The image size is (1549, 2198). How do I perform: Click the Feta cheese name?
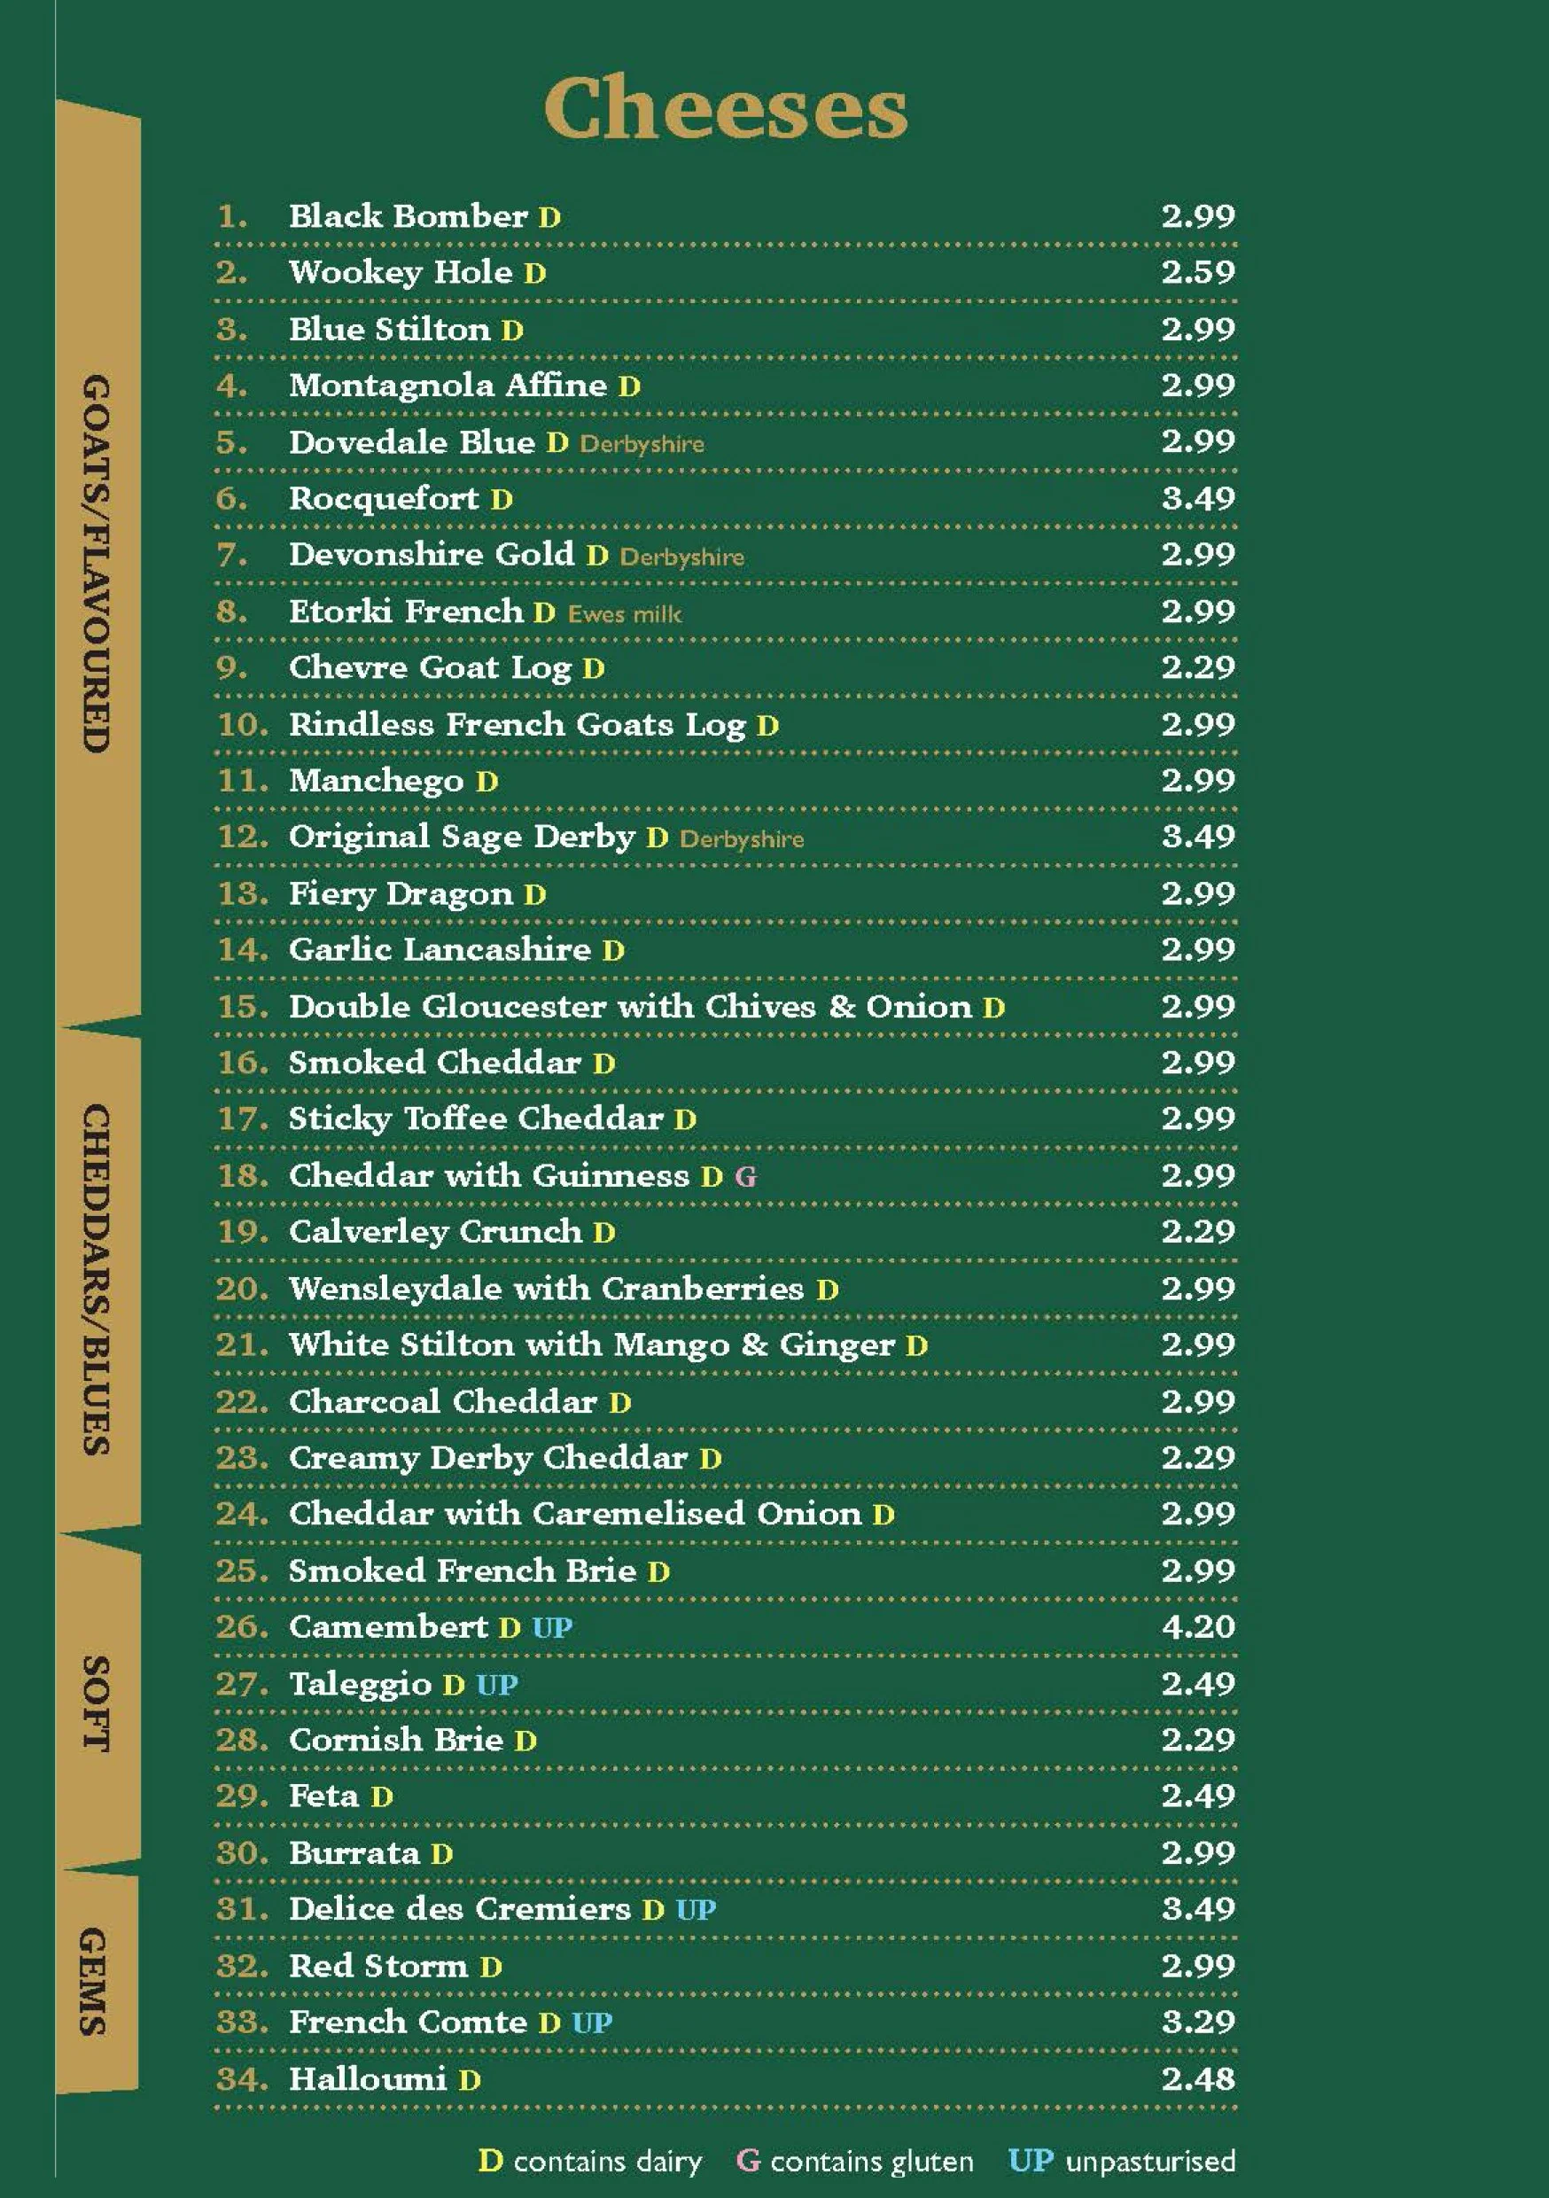click(x=323, y=1797)
